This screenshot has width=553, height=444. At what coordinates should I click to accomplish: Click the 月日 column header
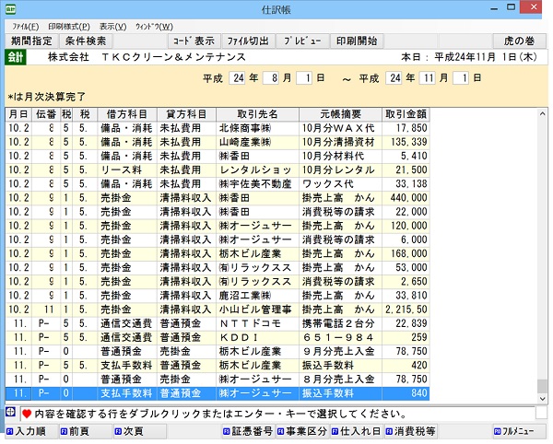pos(18,114)
